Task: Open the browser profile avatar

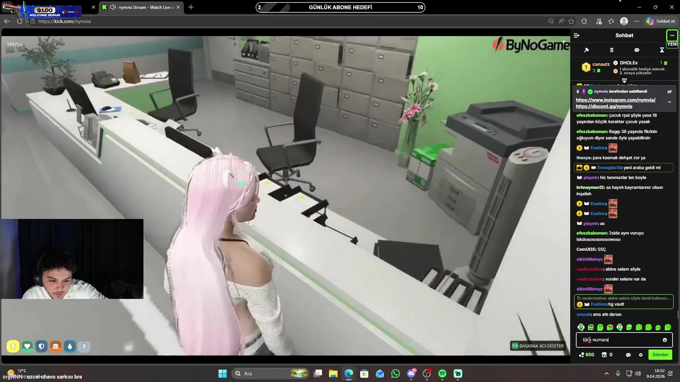Action: pyautogui.click(x=624, y=21)
